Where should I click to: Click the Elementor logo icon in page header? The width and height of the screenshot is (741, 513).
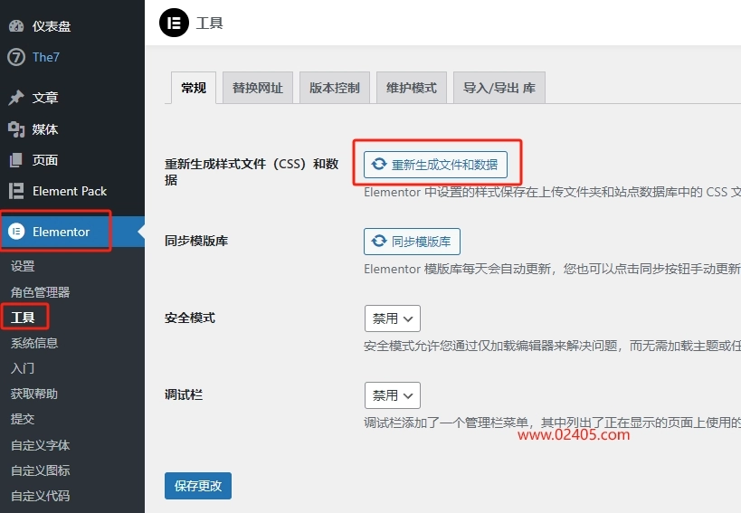point(174,23)
